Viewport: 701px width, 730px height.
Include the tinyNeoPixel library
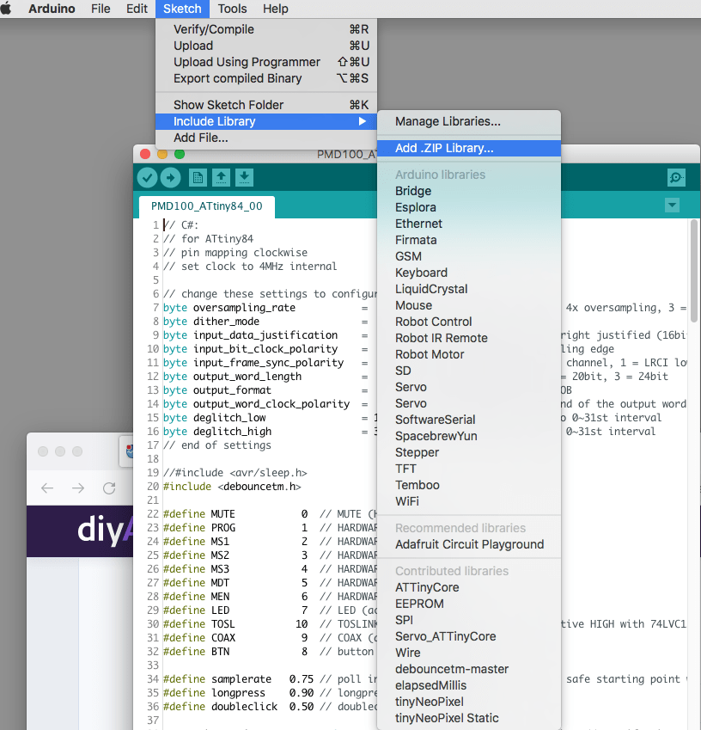(469, 702)
